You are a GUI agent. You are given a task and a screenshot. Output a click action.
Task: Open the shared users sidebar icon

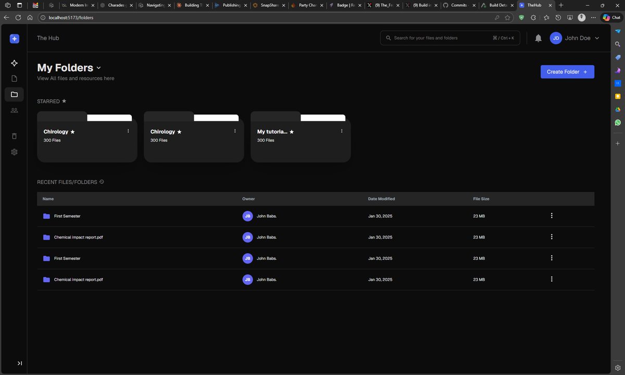[x=14, y=110]
